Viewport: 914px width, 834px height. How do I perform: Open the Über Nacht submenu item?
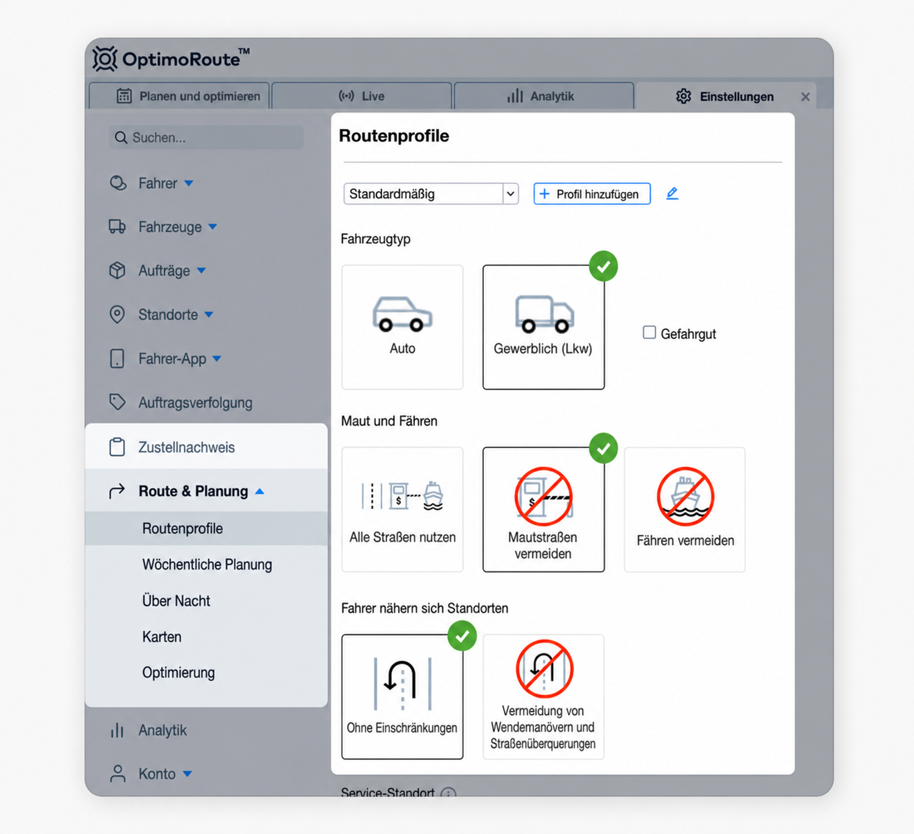tap(176, 601)
